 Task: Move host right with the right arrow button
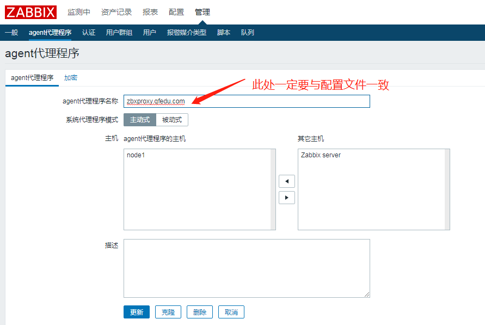tap(287, 198)
